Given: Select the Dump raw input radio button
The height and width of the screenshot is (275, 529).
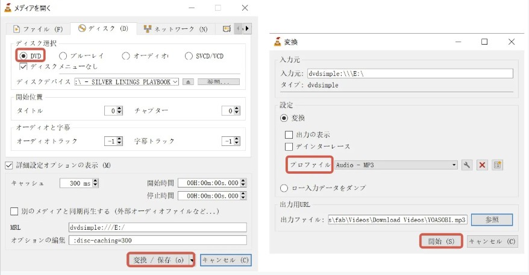Looking at the screenshot, I should [284, 188].
